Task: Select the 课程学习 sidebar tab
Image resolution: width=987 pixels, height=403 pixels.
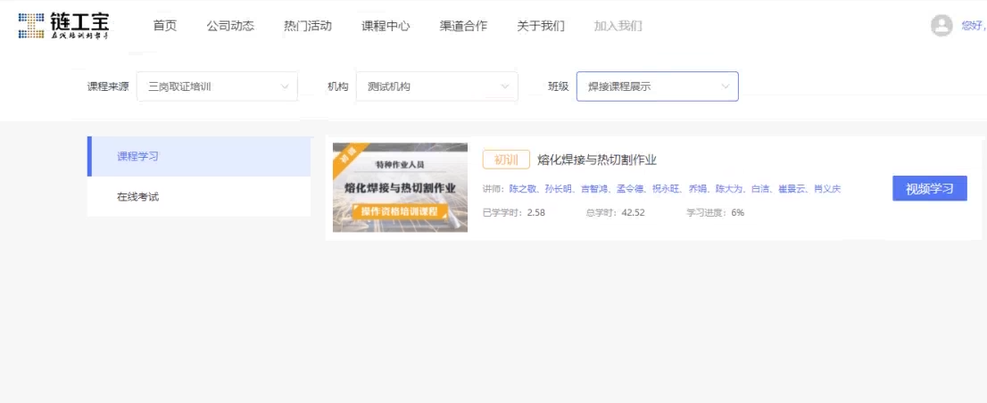Action: click(x=199, y=157)
